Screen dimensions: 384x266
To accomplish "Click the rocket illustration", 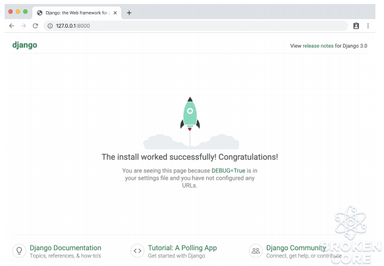I will [x=190, y=114].
